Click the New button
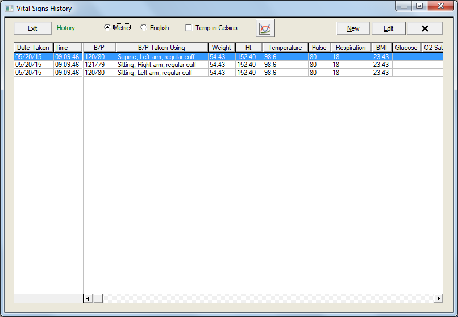The image size is (458, 317). click(x=353, y=28)
